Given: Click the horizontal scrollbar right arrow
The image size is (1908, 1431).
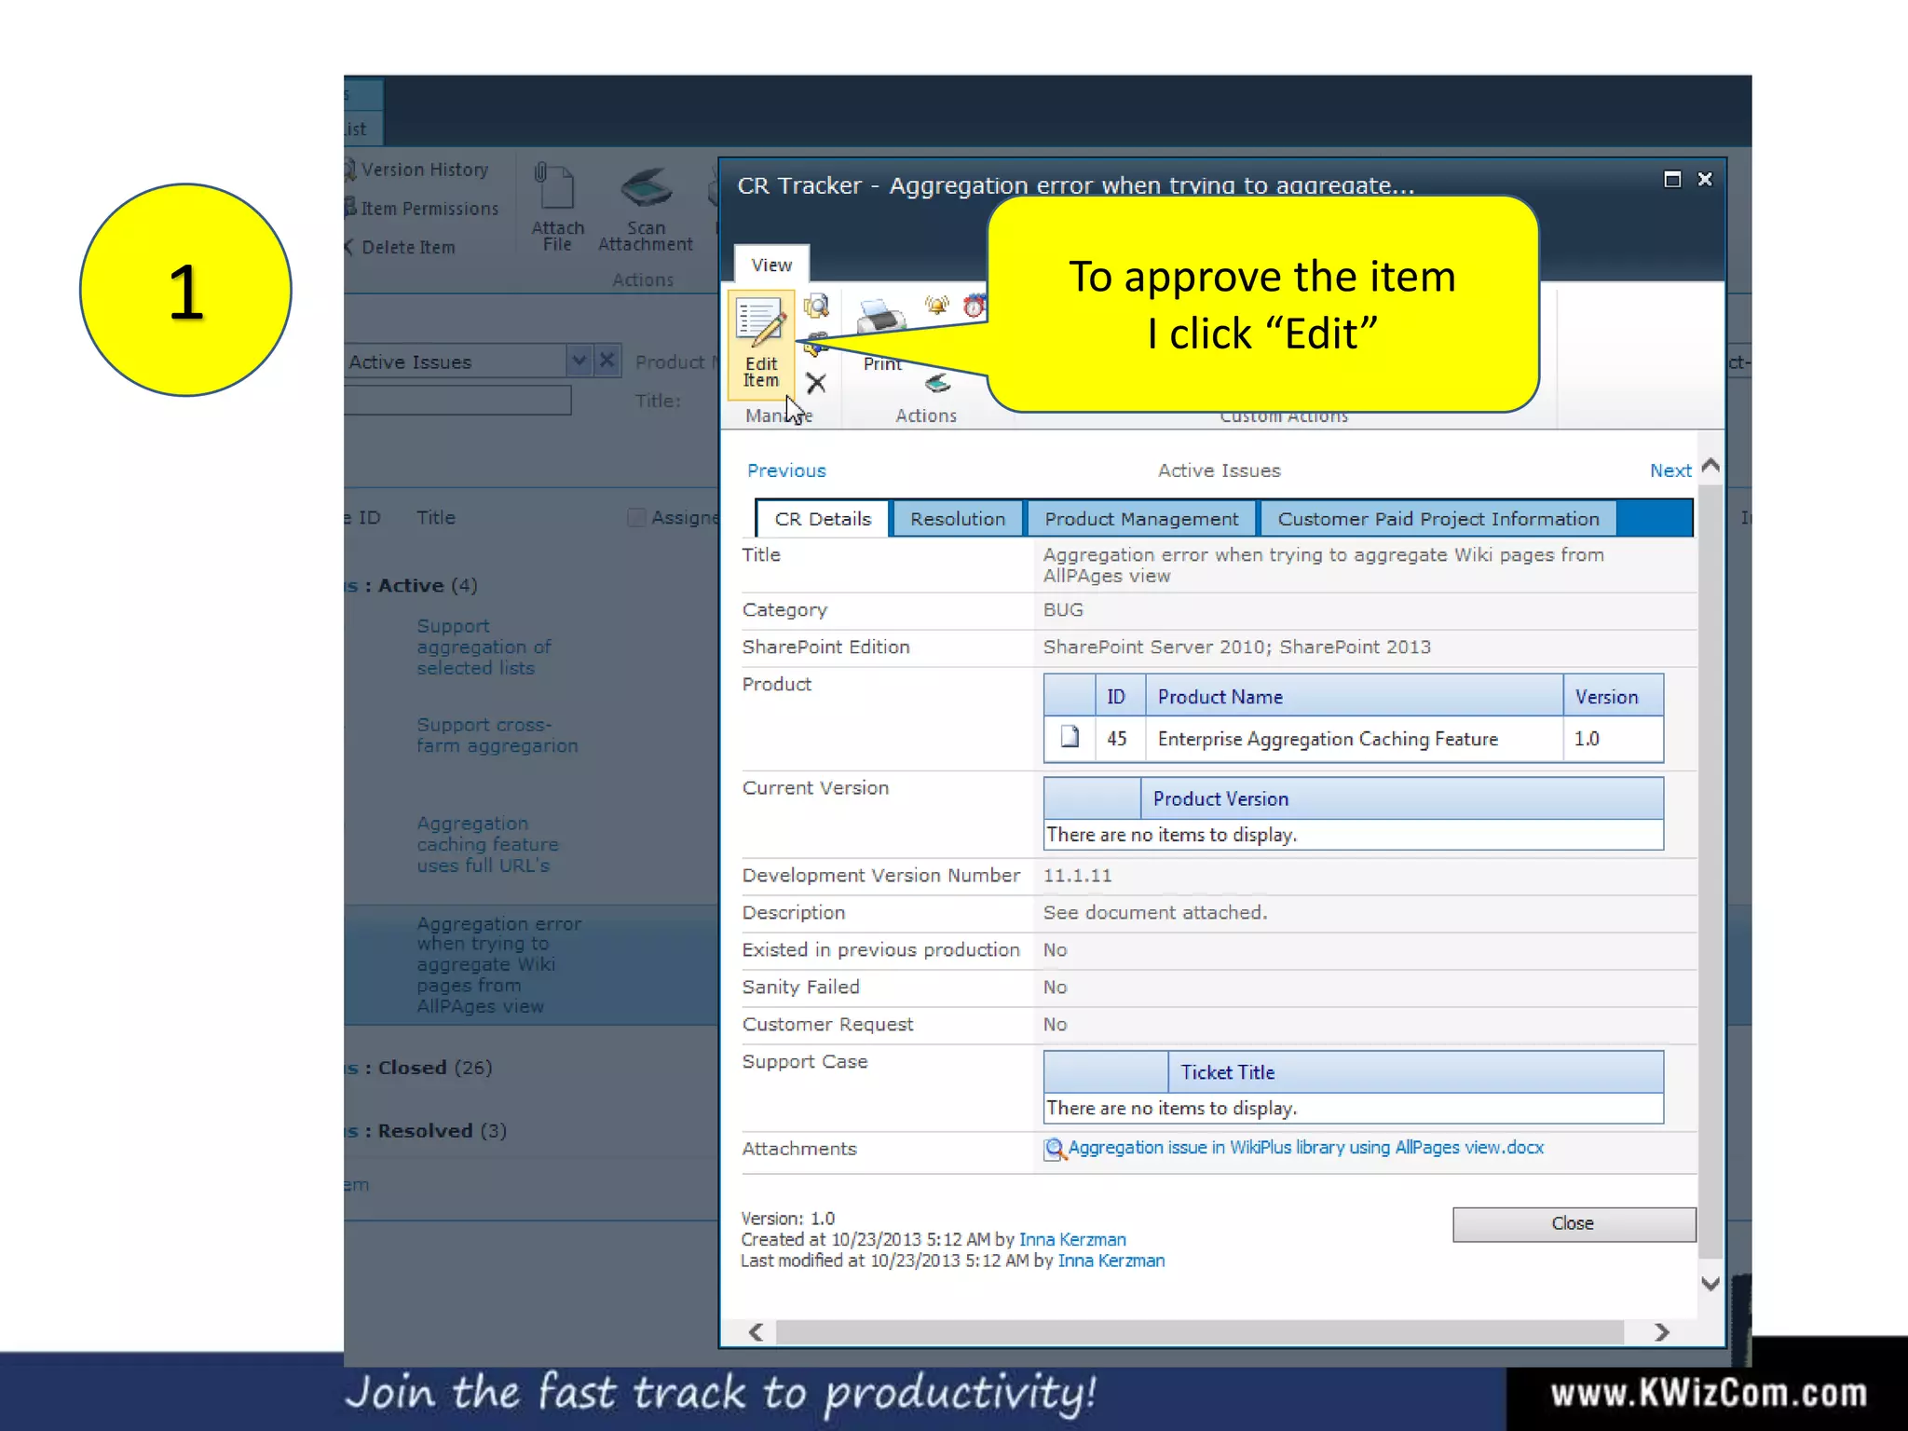Looking at the screenshot, I should (1662, 1333).
